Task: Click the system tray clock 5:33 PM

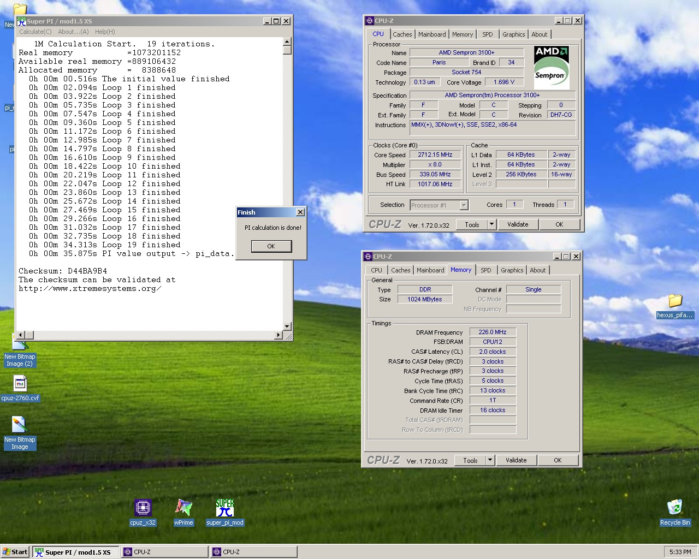Action: pos(680,552)
